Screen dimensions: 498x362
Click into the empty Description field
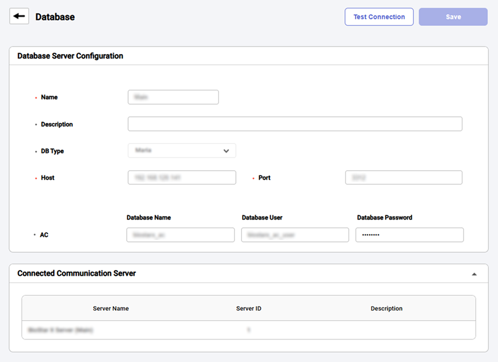(x=295, y=124)
